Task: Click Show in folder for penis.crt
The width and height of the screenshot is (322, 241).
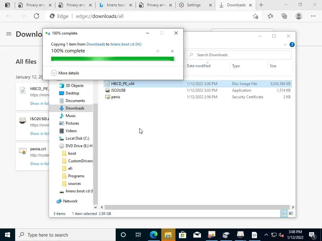Action: 39,164
